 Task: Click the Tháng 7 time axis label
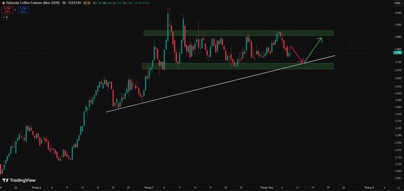[x=148, y=187]
